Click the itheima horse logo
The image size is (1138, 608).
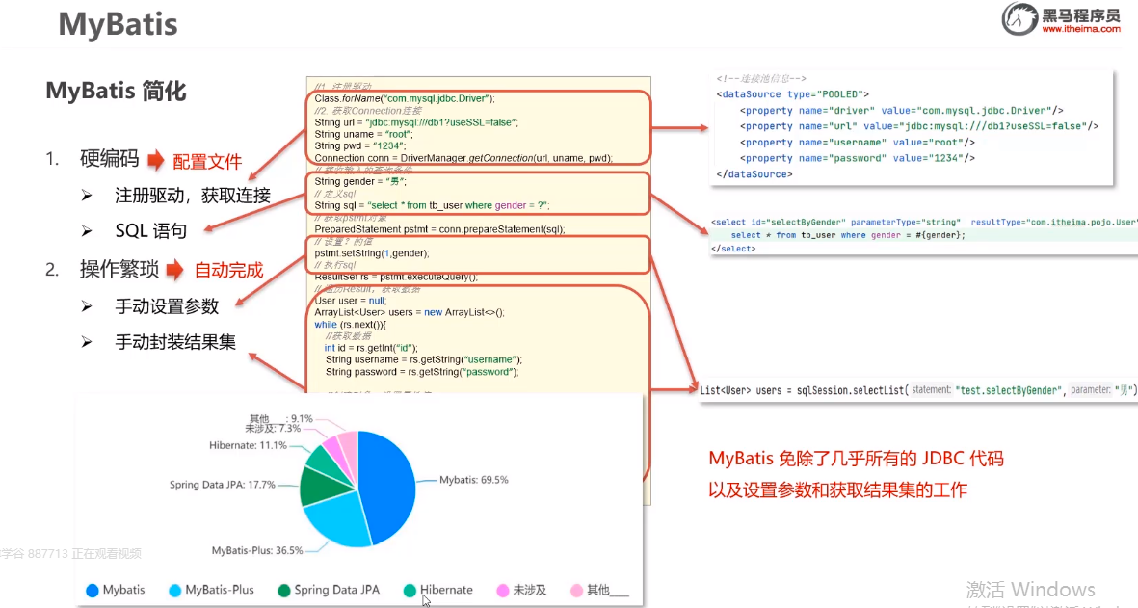(x=1019, y=19)
